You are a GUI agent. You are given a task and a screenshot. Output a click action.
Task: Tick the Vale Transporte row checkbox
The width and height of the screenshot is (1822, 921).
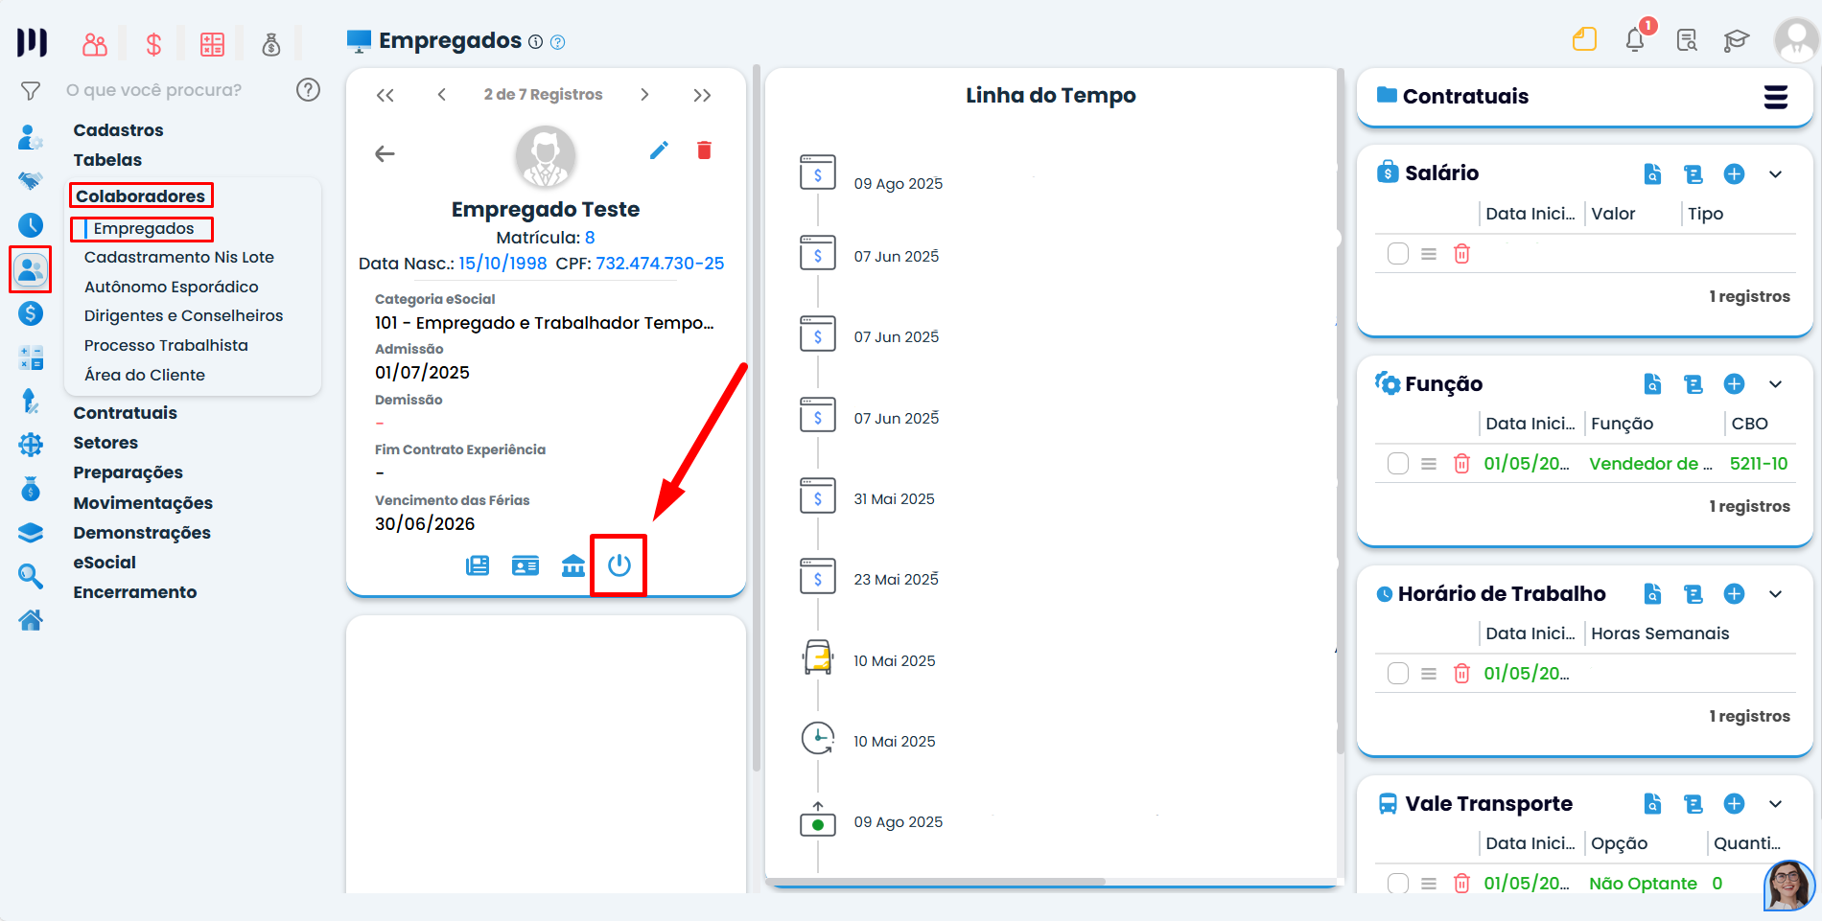(x=1398, y=884)
